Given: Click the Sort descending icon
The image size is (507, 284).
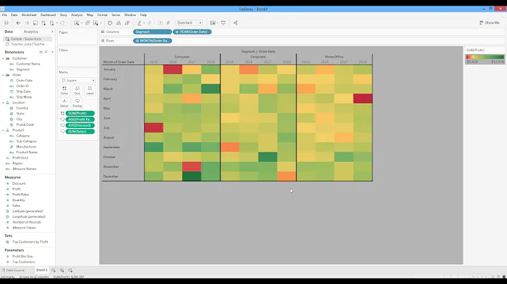Looking at the screenshot, I should [x=127, y=23].
